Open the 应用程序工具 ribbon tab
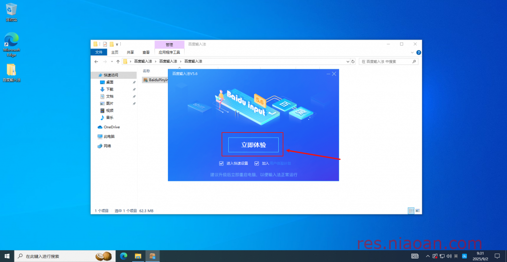507x262 pixels. 169,52
